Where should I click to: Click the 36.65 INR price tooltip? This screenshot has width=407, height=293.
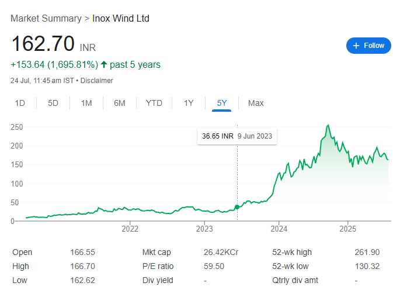[237, 136]
